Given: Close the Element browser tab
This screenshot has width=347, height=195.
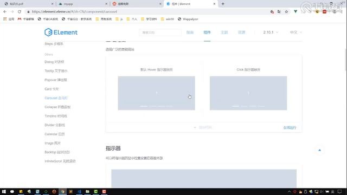Looking at the screenshot, I should click(x=214, y=4).
